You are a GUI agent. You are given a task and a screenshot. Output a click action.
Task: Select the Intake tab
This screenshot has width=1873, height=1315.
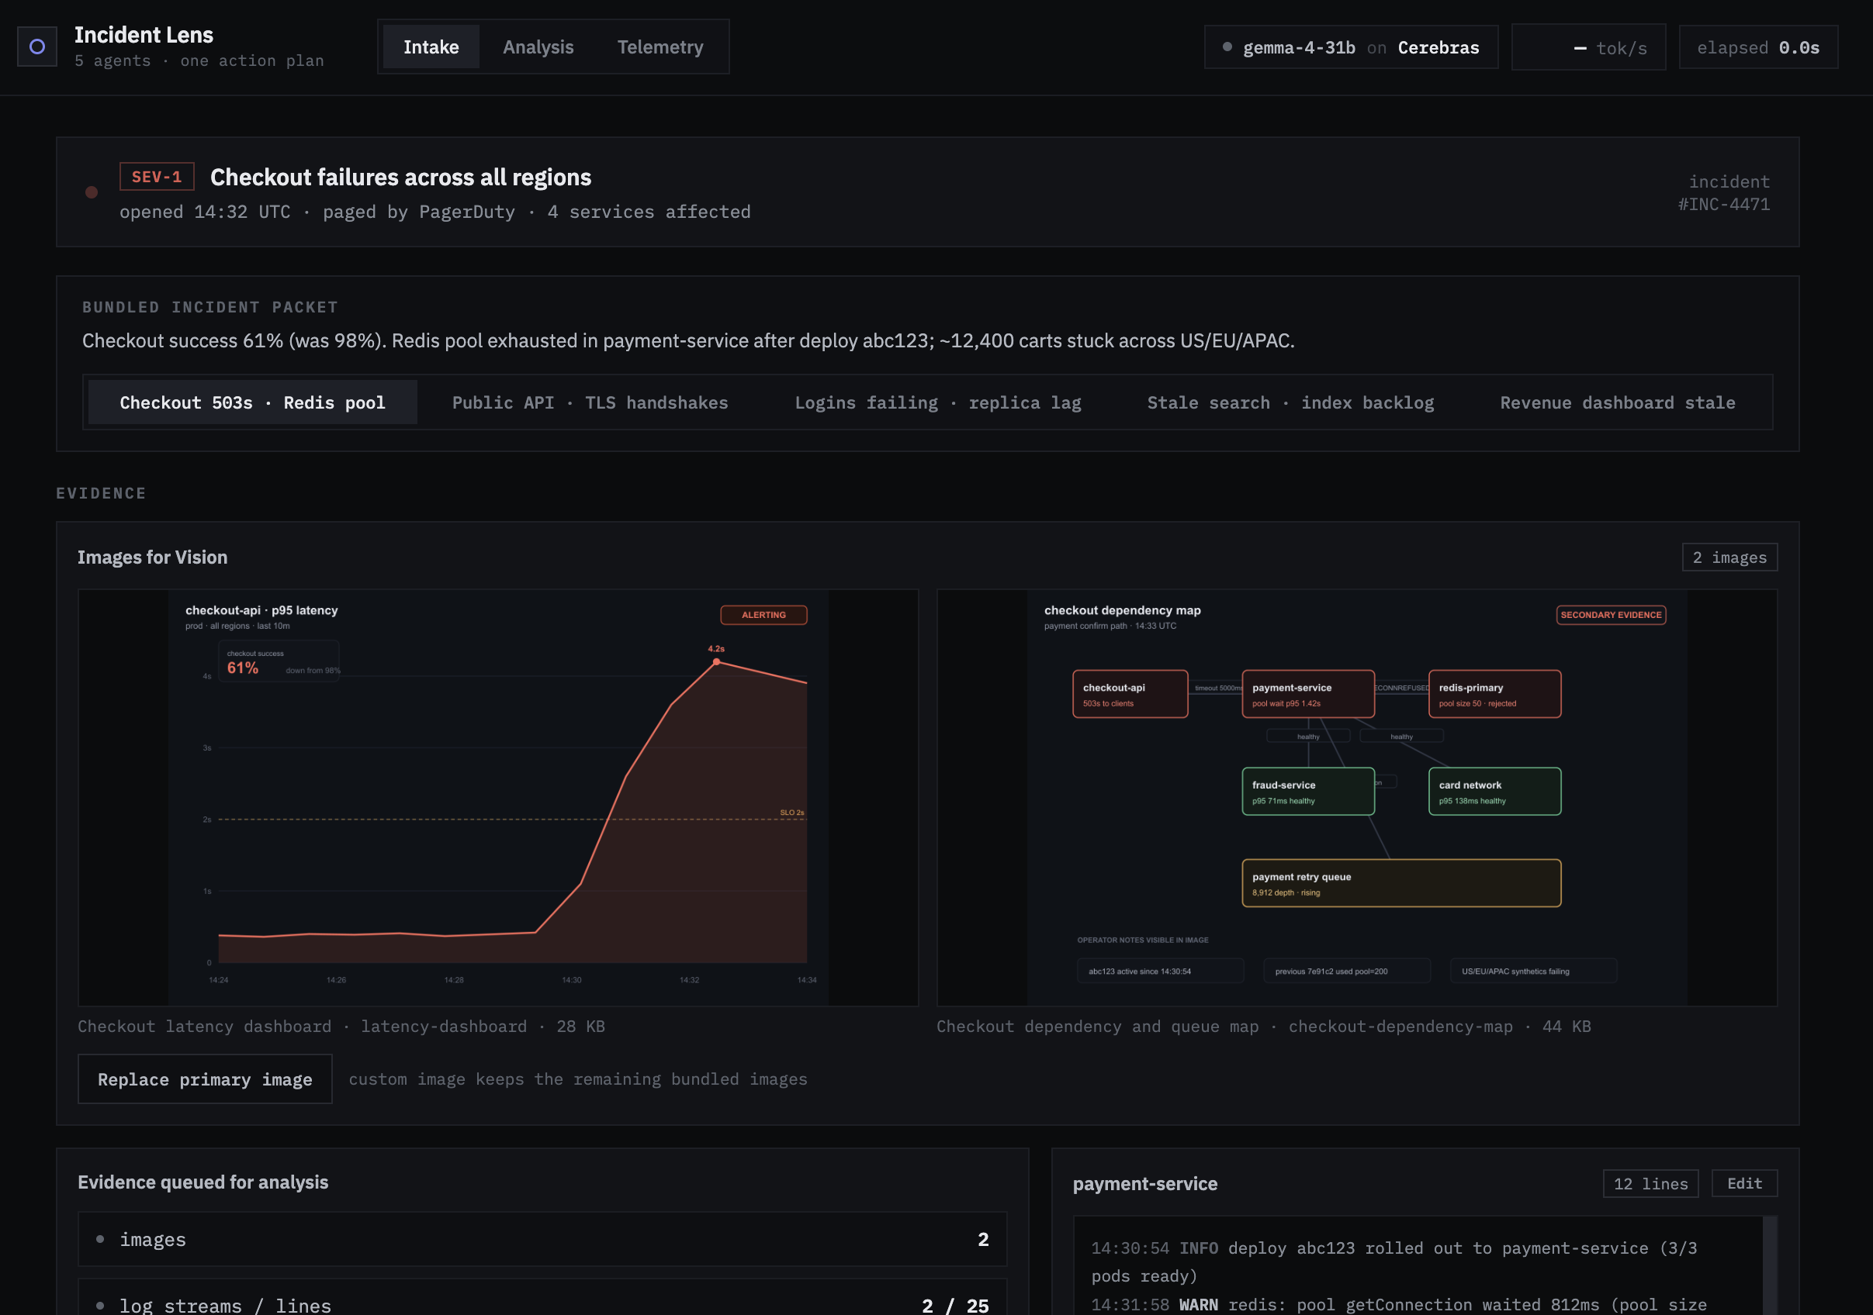click(431, 47)
